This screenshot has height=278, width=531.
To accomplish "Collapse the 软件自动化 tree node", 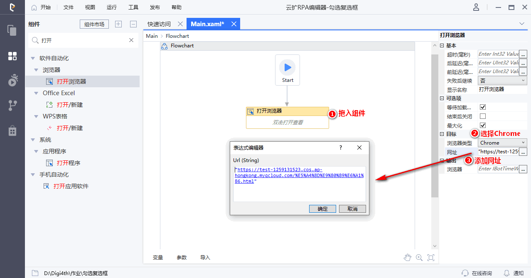I will pyautogui.click(x=33, y=59).
